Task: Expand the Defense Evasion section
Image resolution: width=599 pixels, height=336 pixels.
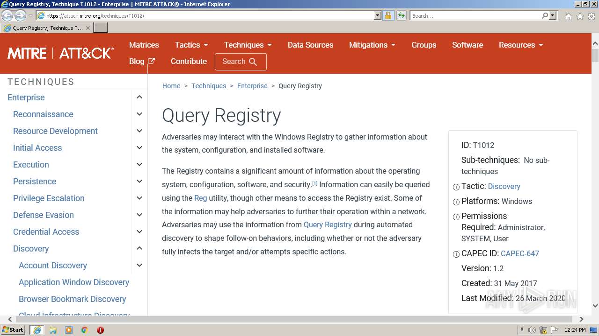Action: click(139, 215)
